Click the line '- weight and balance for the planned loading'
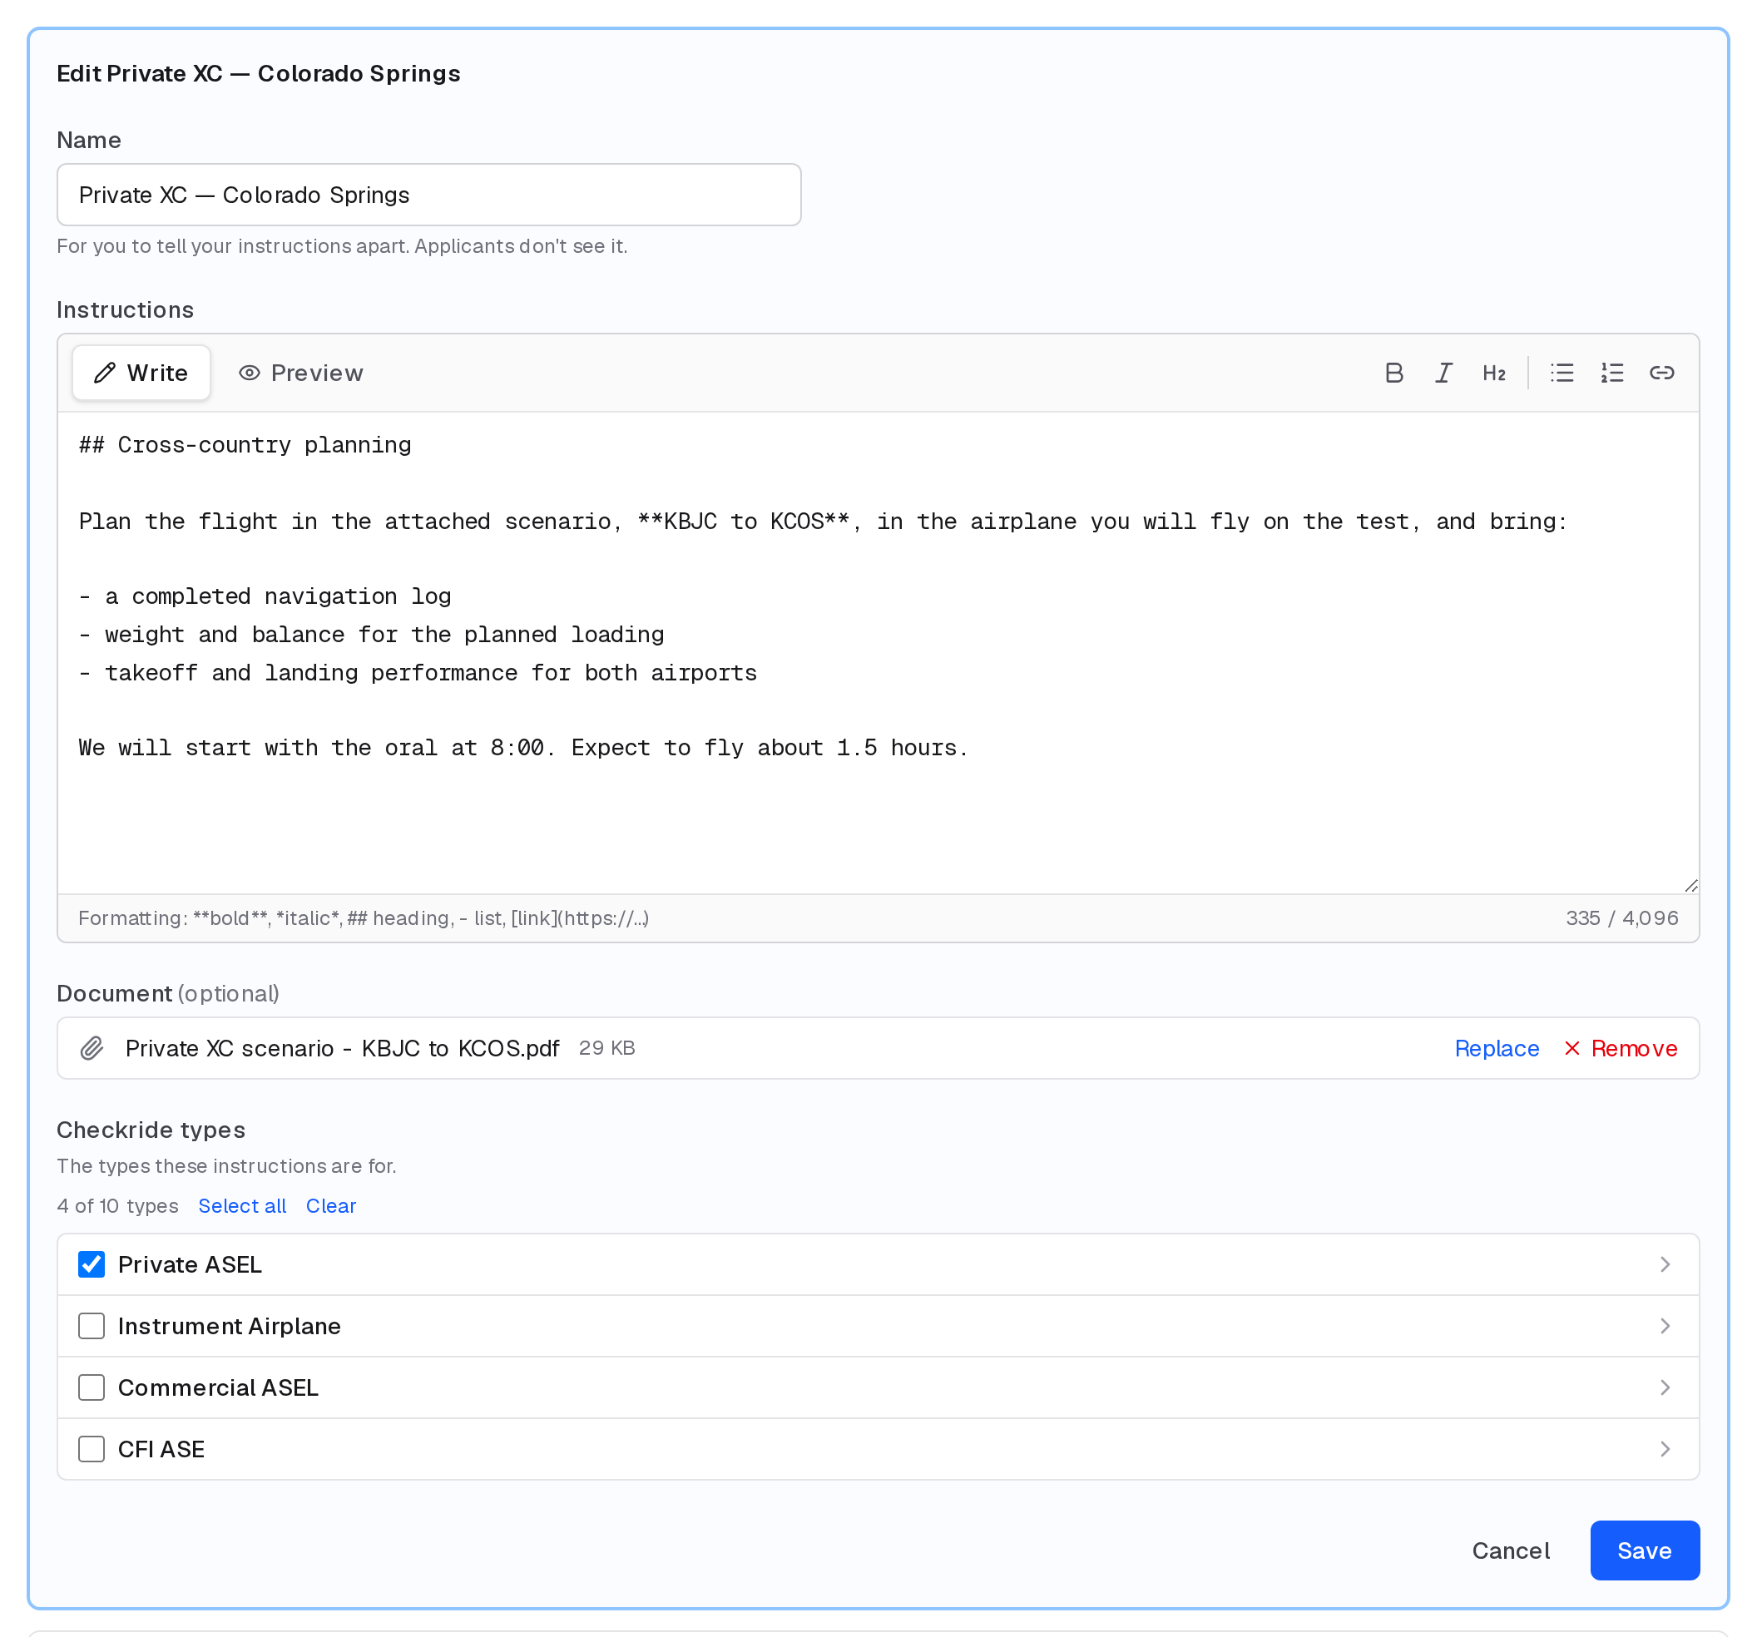1757x1637 pixels. (x=371, y=635)
